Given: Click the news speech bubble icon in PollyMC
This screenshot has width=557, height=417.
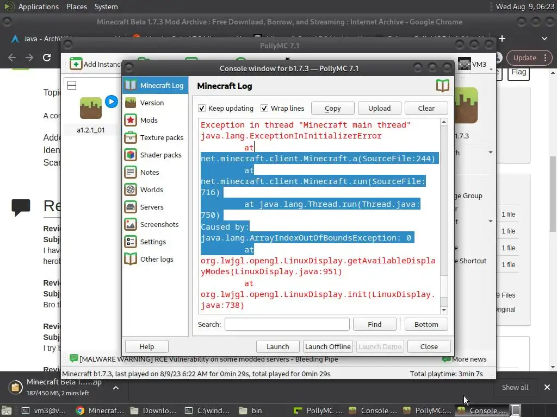Looking at the screenshot, I should 73,358.
